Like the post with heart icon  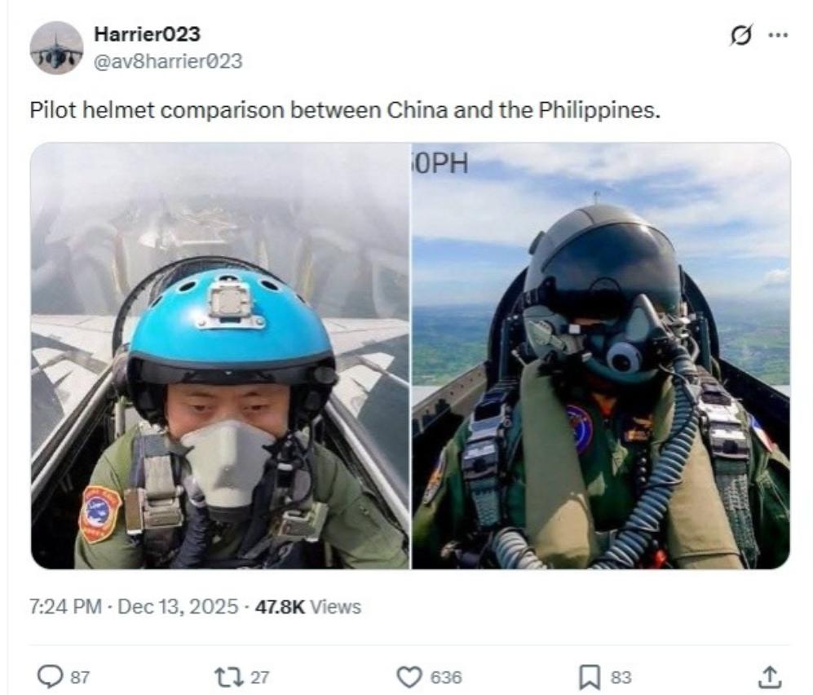click(409, 677)
